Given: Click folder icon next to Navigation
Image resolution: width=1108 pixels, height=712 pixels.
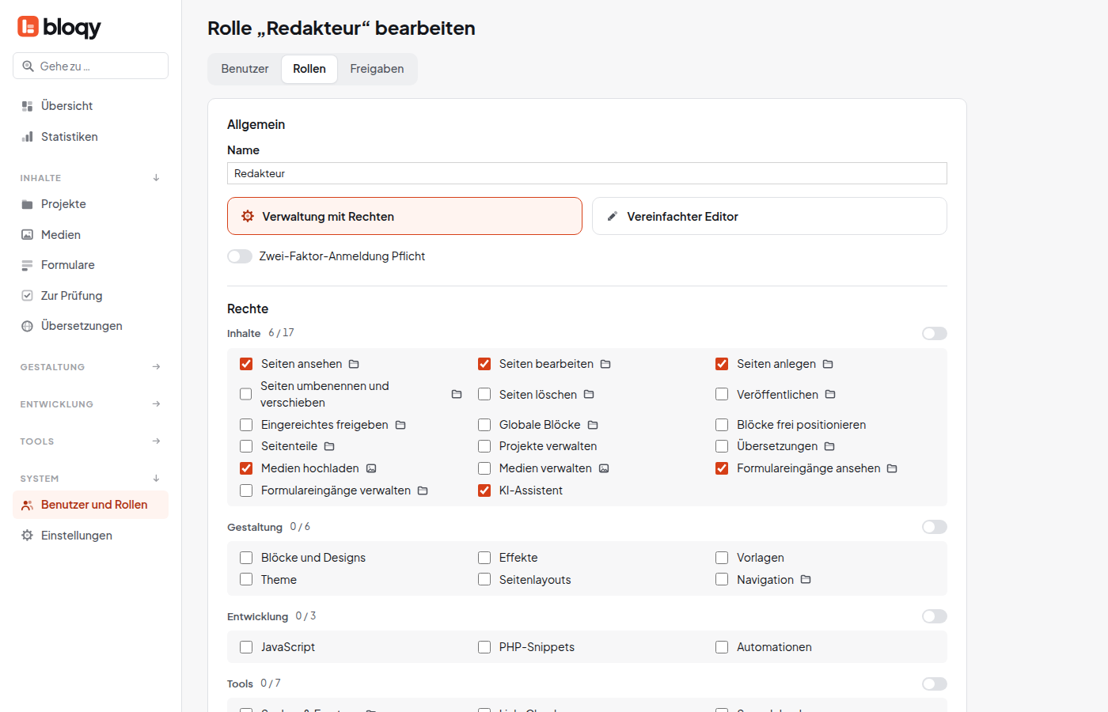Looking at the screenshot, I should click(806, 580).
